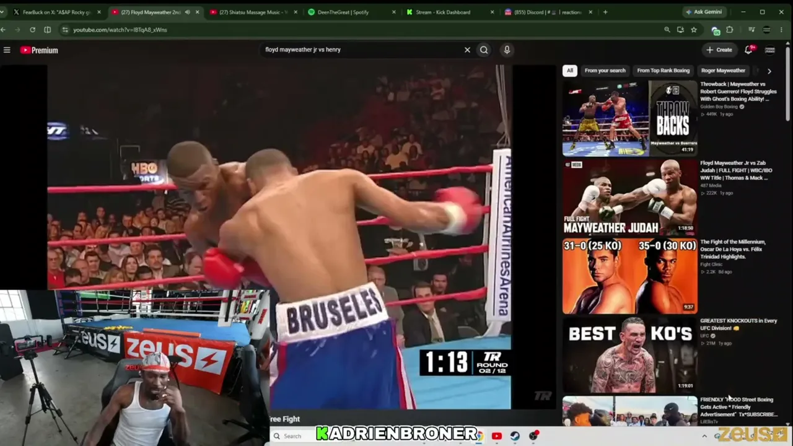The image size is (793, 446).
Task: Go forward in browser history
Action: click(18, 30)
